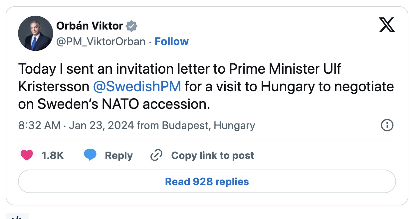Click the Budapest, Hungary location text
Screen dimensions: 418x219
208,126
